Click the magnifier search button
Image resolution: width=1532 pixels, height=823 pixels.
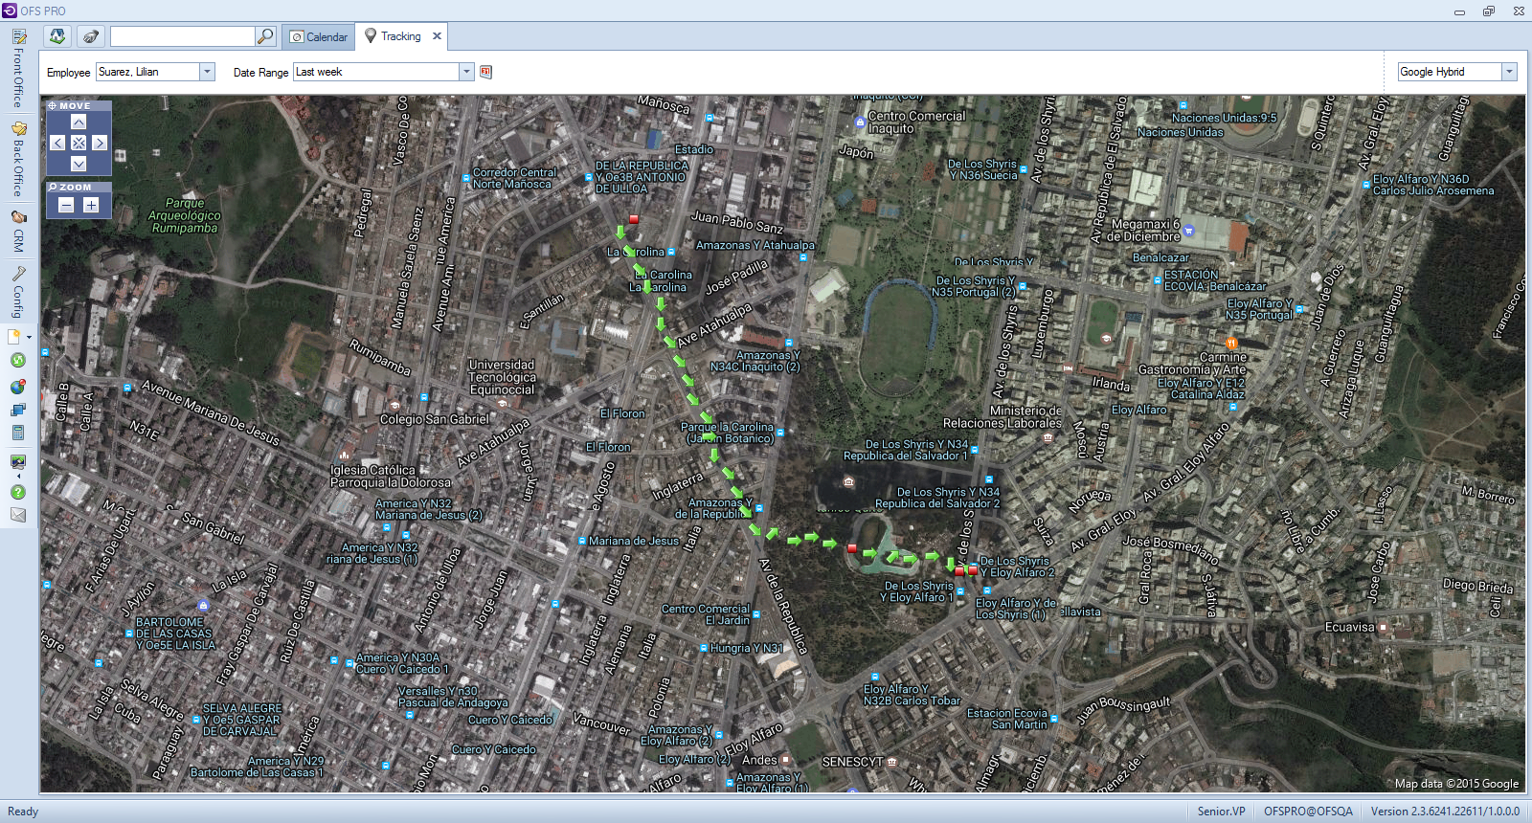click(x=265, y=36)
